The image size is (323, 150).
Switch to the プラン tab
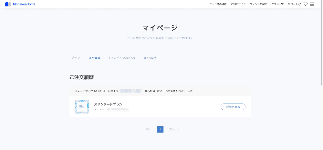pos(76,58)
